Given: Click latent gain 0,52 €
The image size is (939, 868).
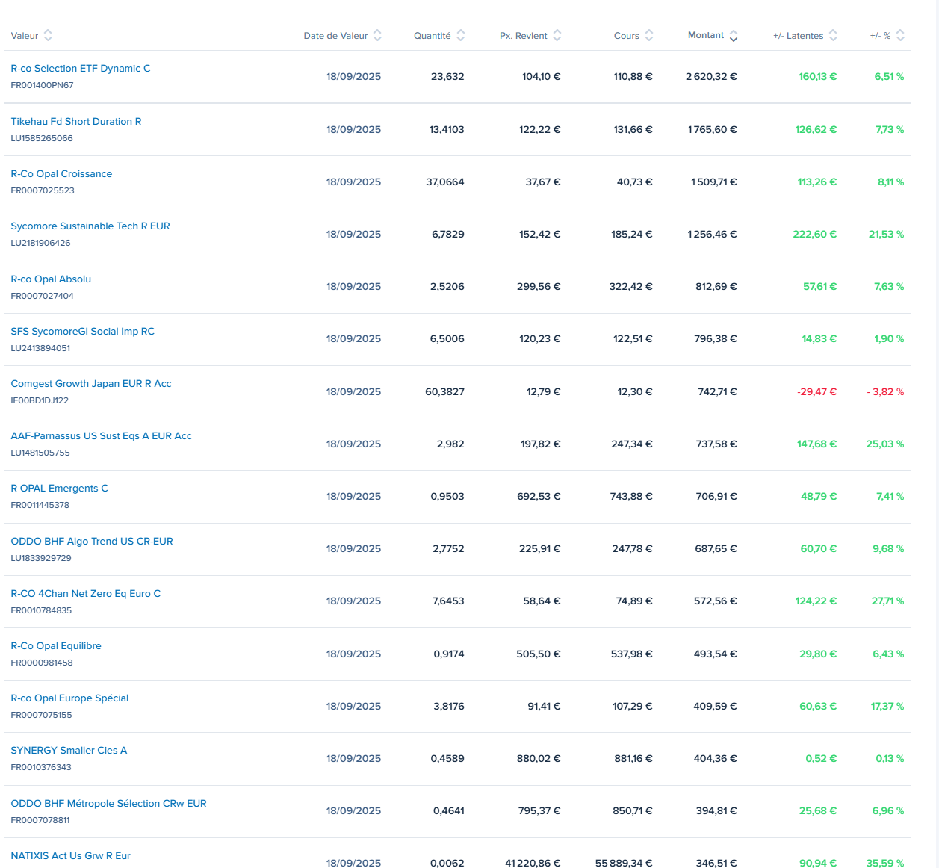Looking at the screenshot, I should click(x=821, y=758).
